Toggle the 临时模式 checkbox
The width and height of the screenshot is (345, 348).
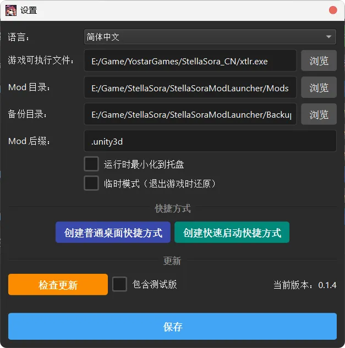(x=91, y=183)
